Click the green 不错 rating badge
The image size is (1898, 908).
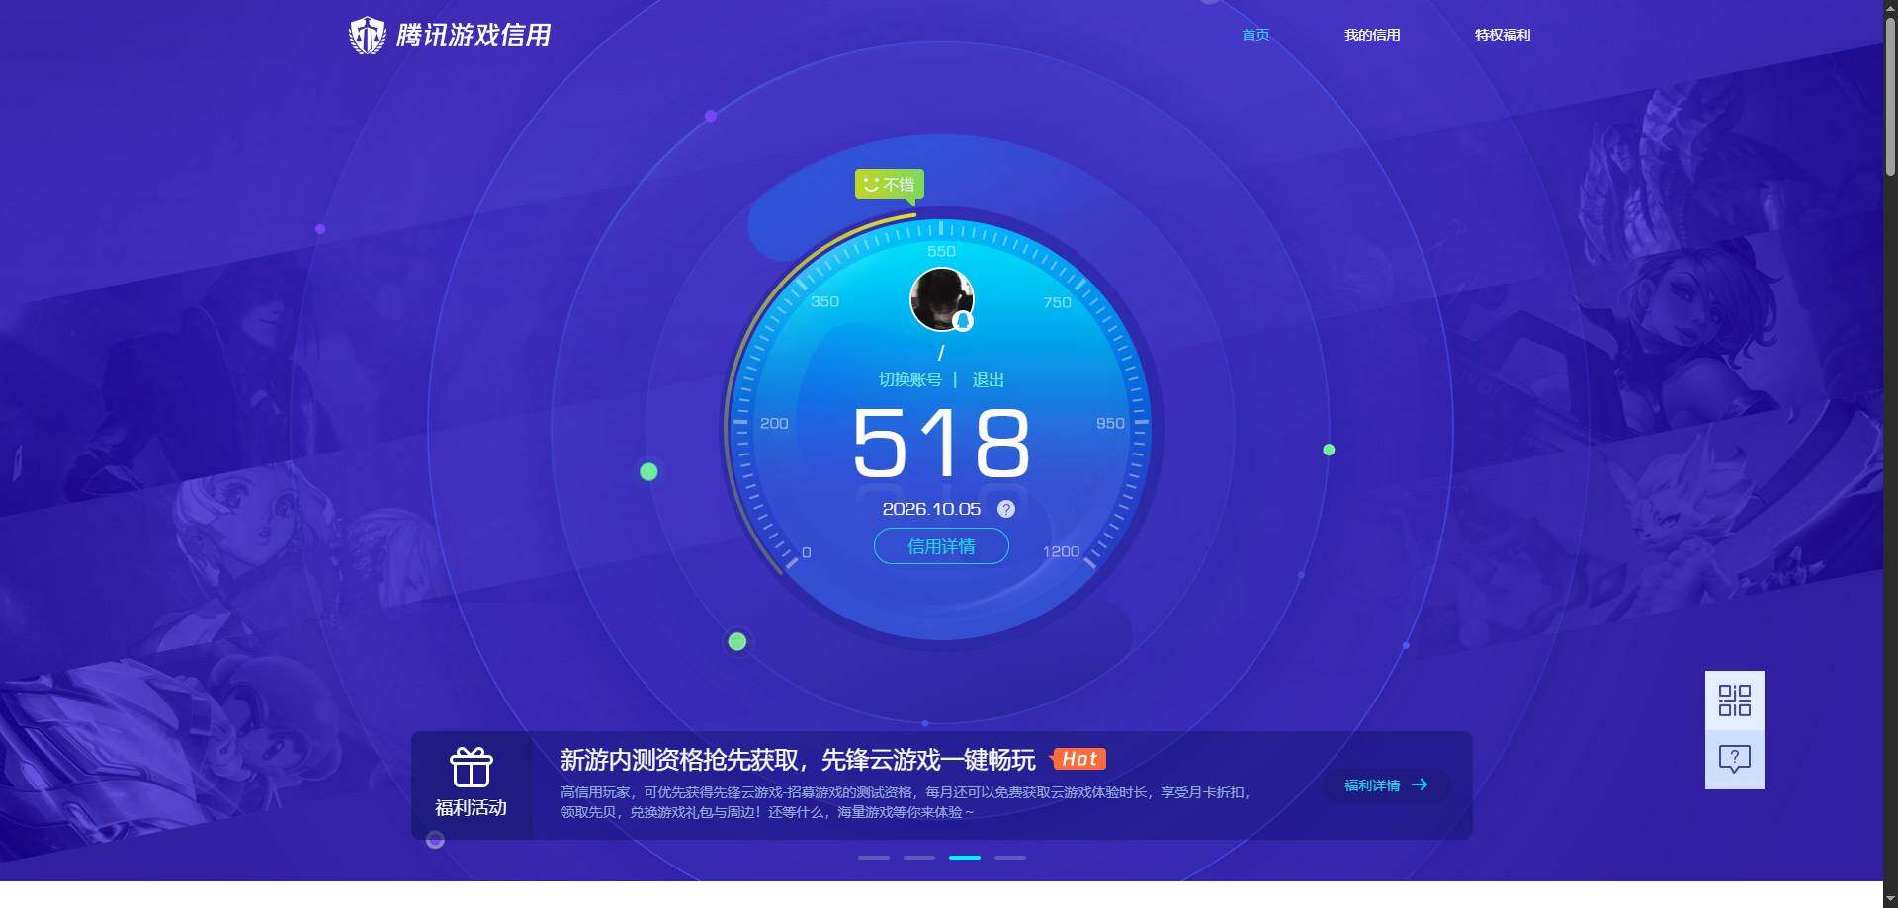(x=889, y=185)
